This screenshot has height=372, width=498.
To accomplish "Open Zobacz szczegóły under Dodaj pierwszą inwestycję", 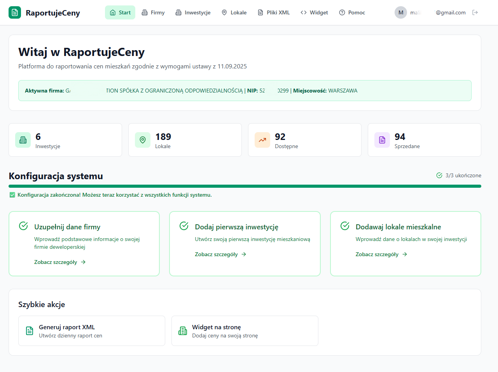I will [220, 254].
